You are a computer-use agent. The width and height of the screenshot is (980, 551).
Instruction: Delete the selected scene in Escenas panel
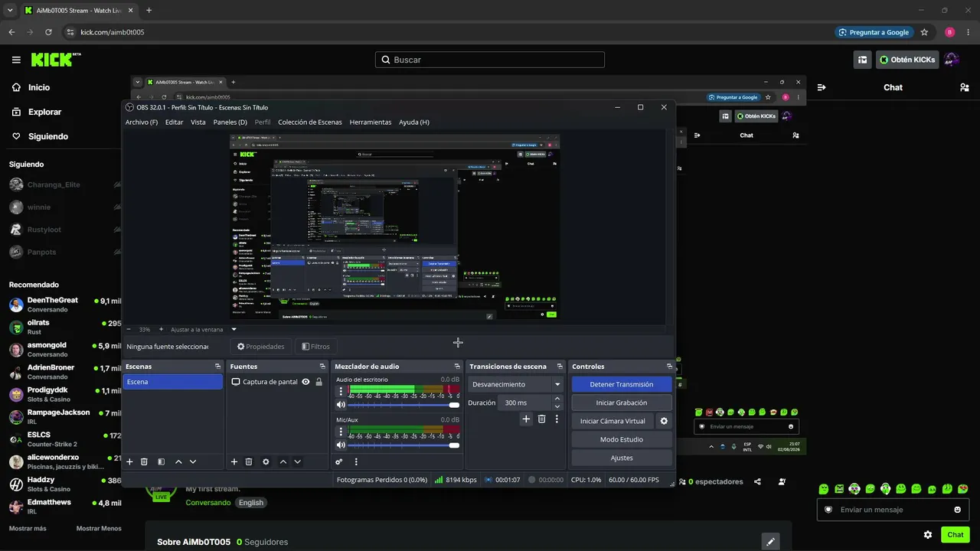[x=144, y=461]
